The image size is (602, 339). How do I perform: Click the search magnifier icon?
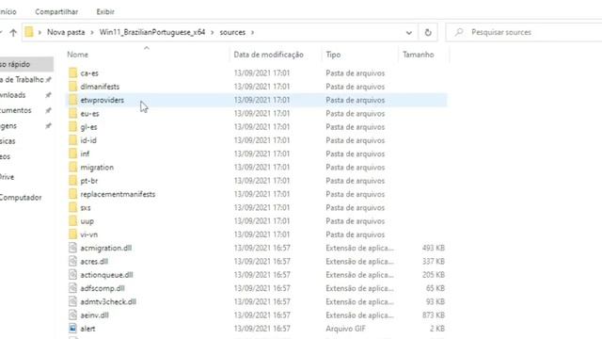tap(459, 32)
